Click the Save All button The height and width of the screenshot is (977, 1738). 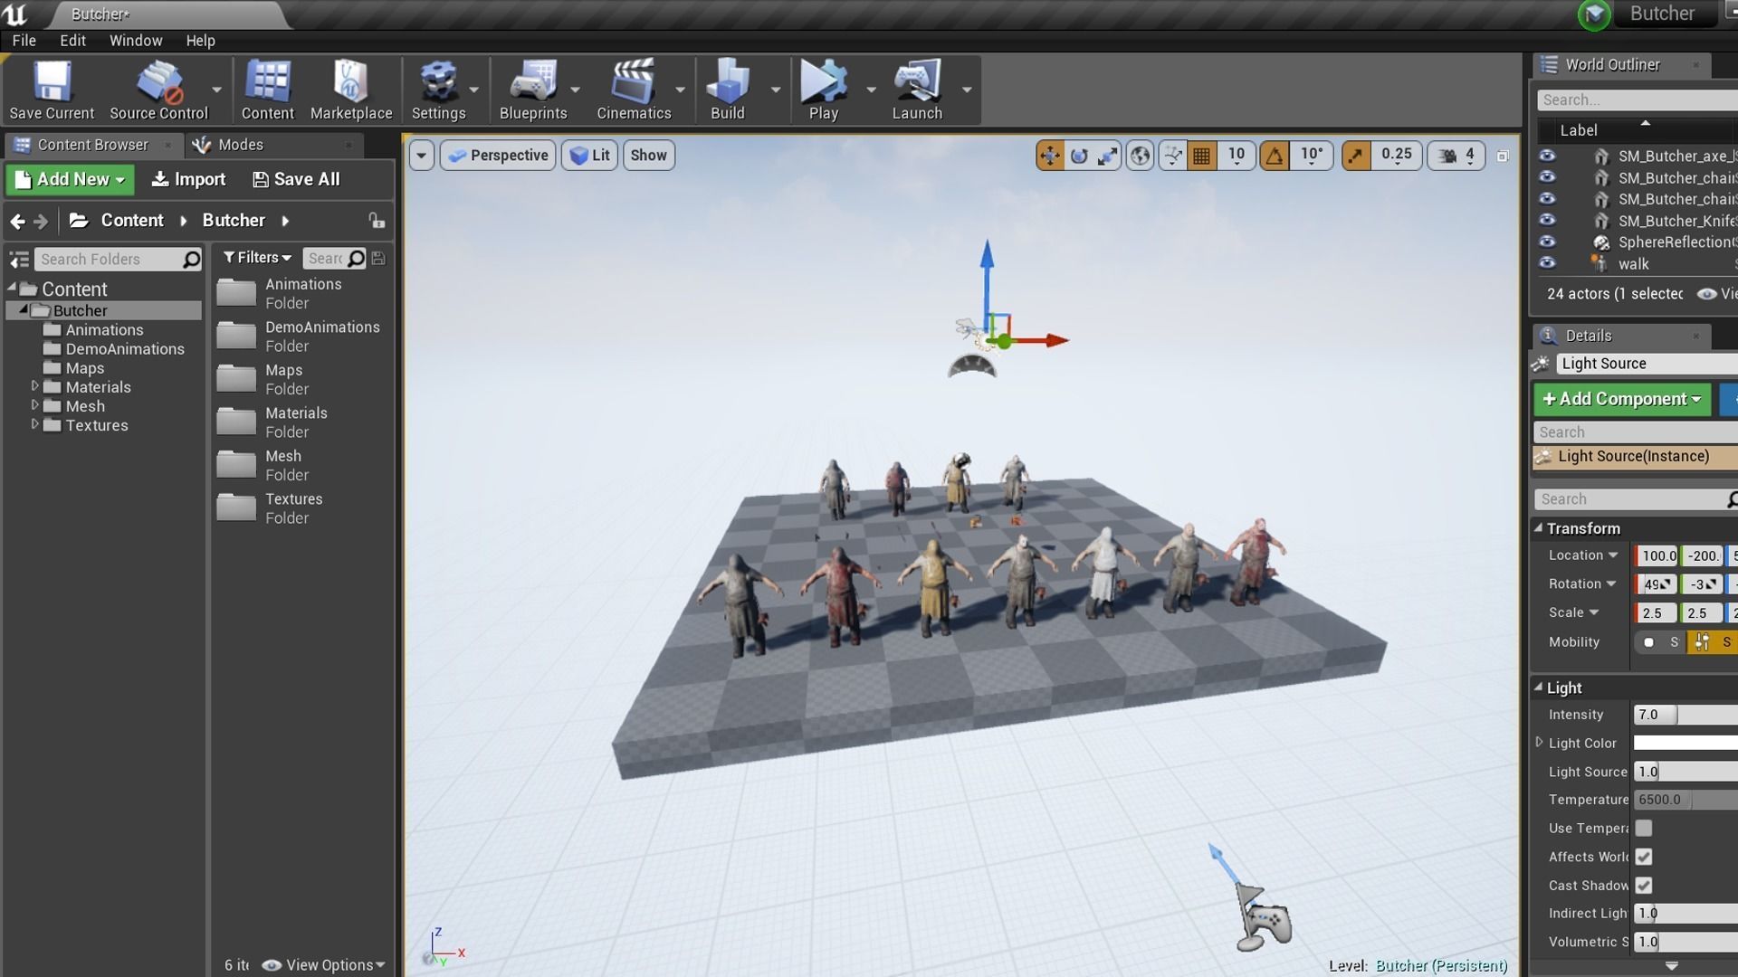pos(296,179)
